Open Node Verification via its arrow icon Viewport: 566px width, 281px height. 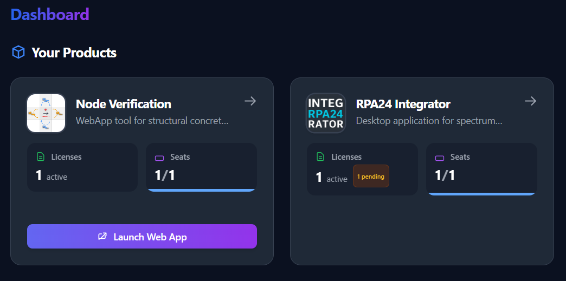point(250,101)
